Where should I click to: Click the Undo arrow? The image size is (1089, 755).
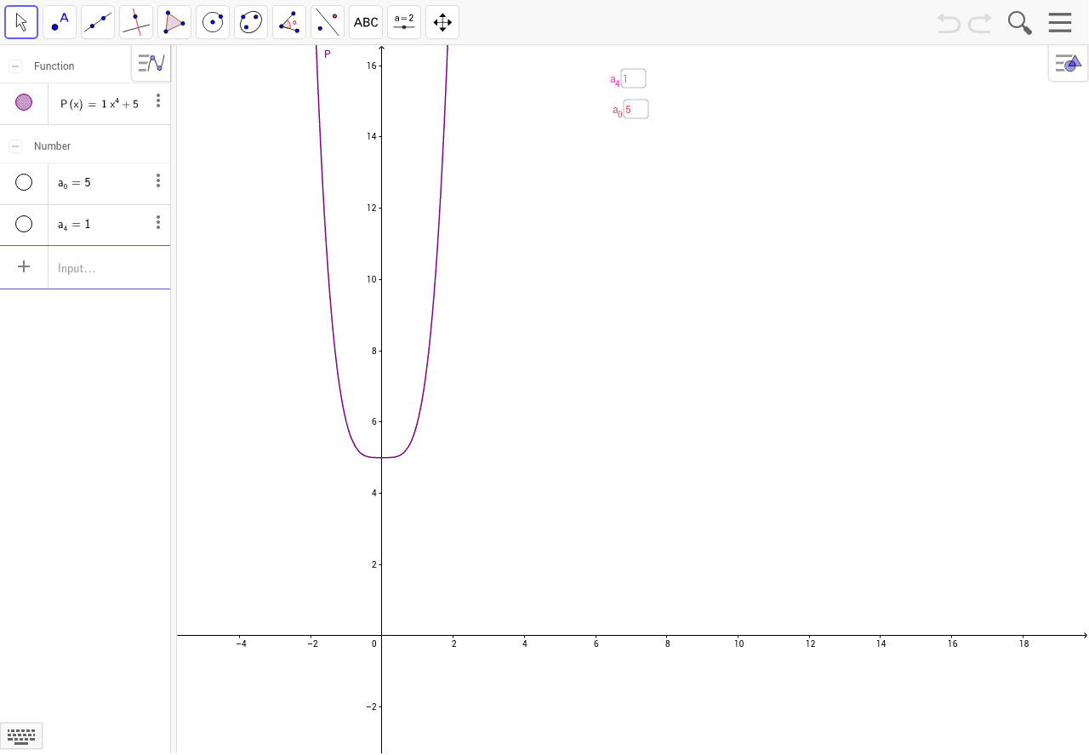coord(948,23)
